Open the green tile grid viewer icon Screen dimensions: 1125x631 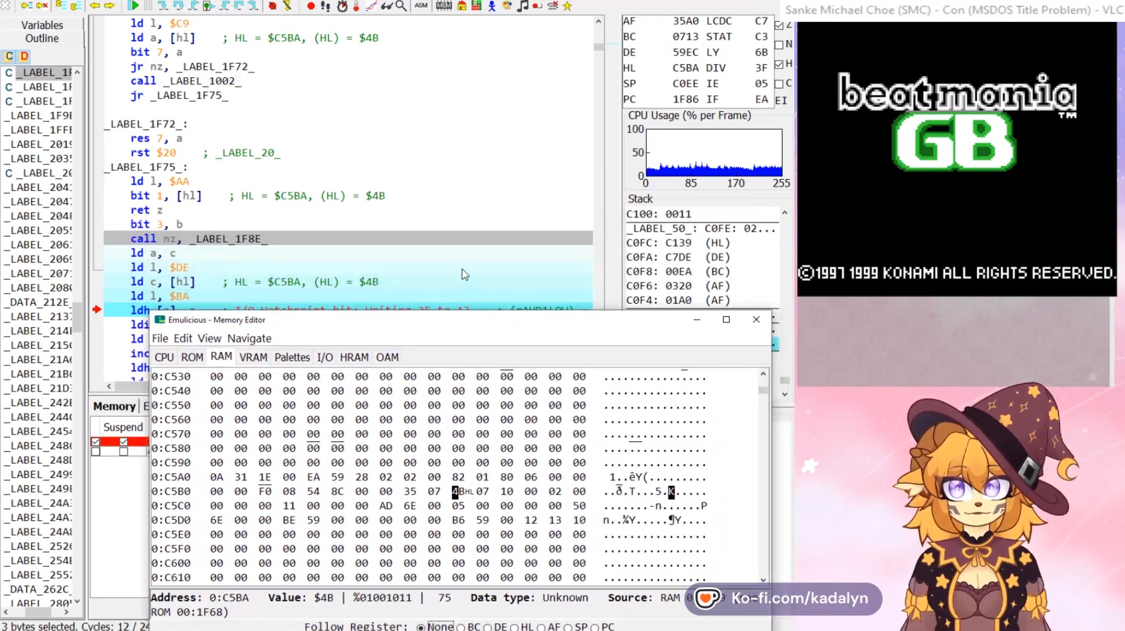477,6
